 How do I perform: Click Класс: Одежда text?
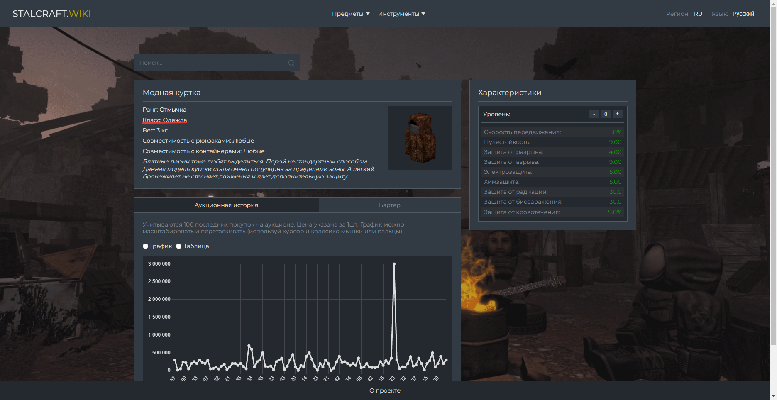point(165,120)
